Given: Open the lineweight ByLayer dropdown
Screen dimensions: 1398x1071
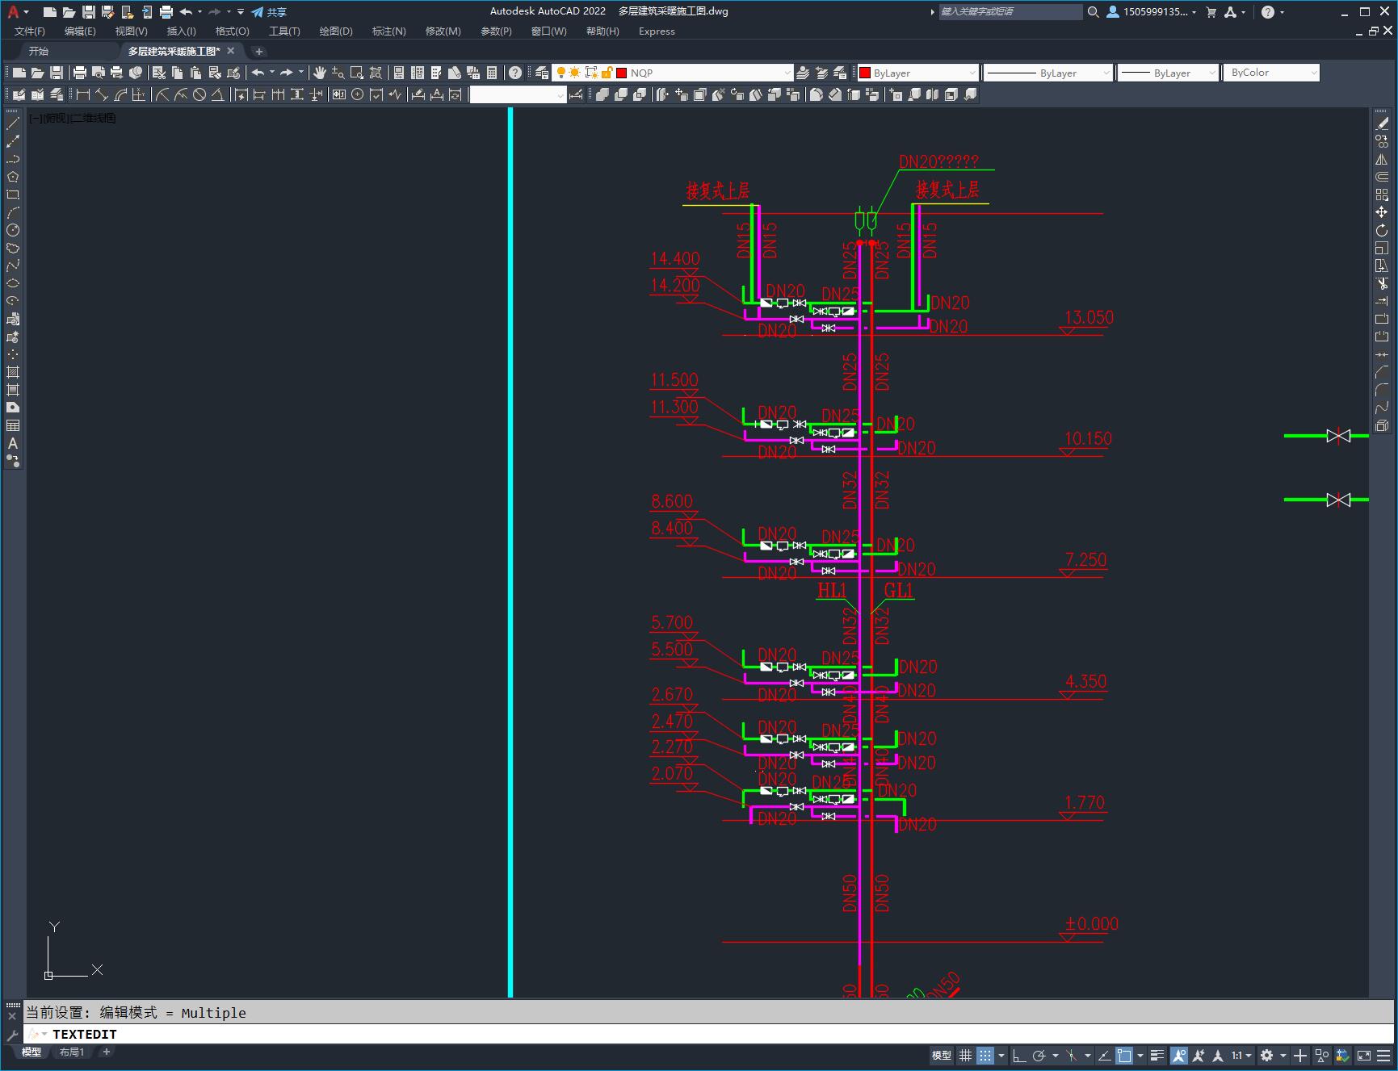Looking at the screenshot, I should (1211, 73).
